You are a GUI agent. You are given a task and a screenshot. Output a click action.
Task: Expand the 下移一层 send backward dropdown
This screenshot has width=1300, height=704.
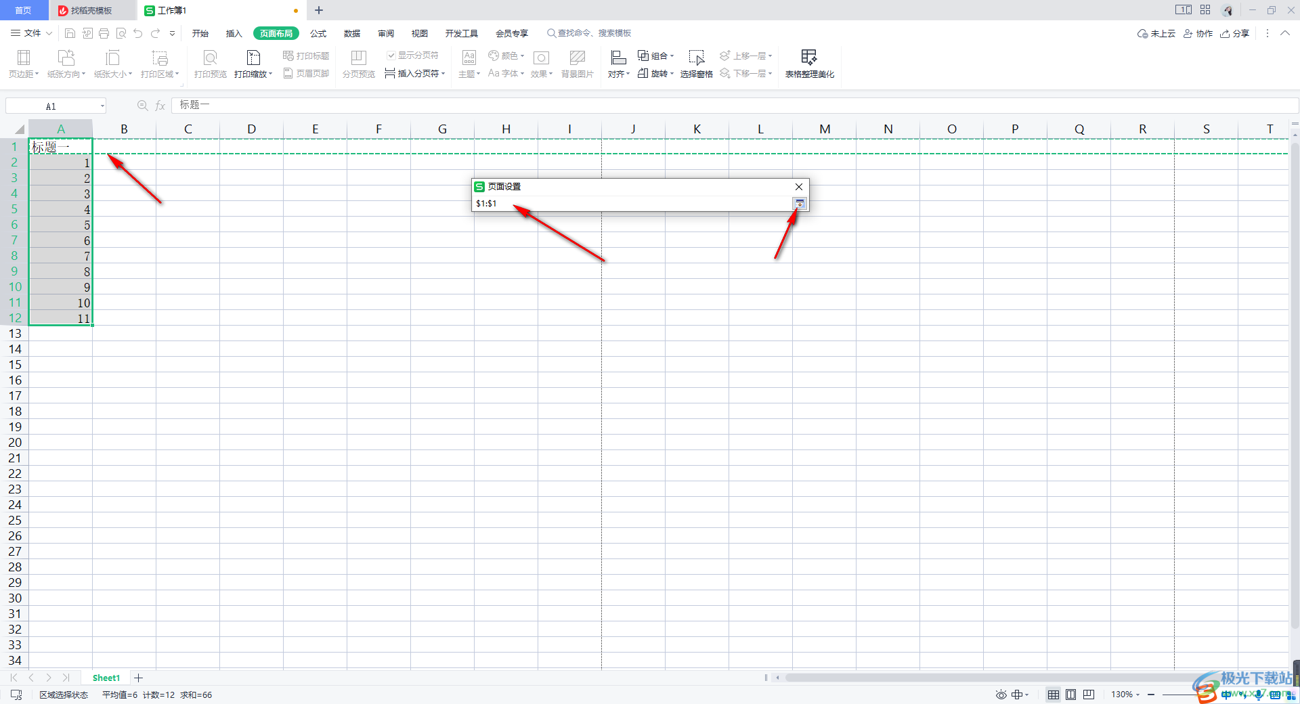[x=770, y=73]
